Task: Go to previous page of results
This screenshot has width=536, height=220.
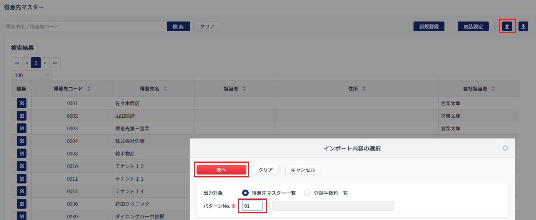Action: [x=26, y=63]
